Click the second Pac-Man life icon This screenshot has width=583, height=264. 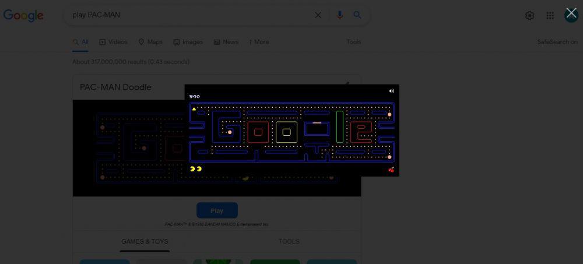point(199,169)
